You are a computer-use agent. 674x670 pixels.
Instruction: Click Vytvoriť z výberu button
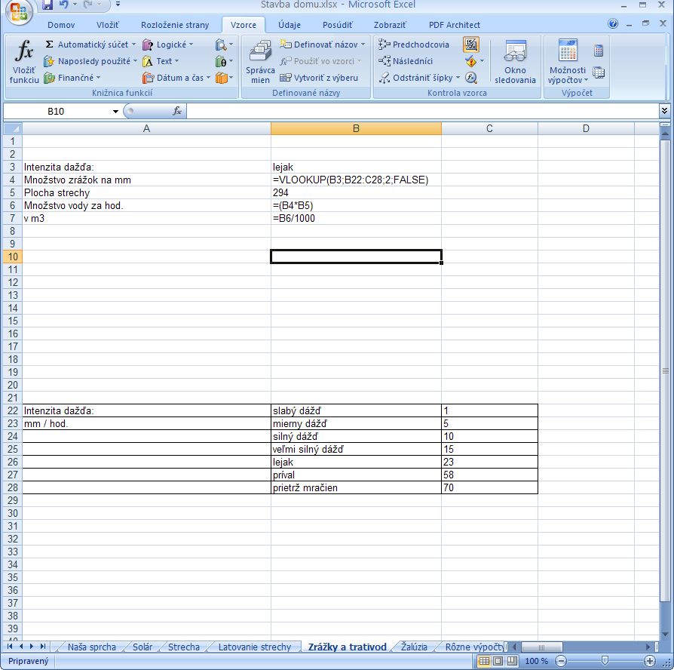click(x=320, y=78)
